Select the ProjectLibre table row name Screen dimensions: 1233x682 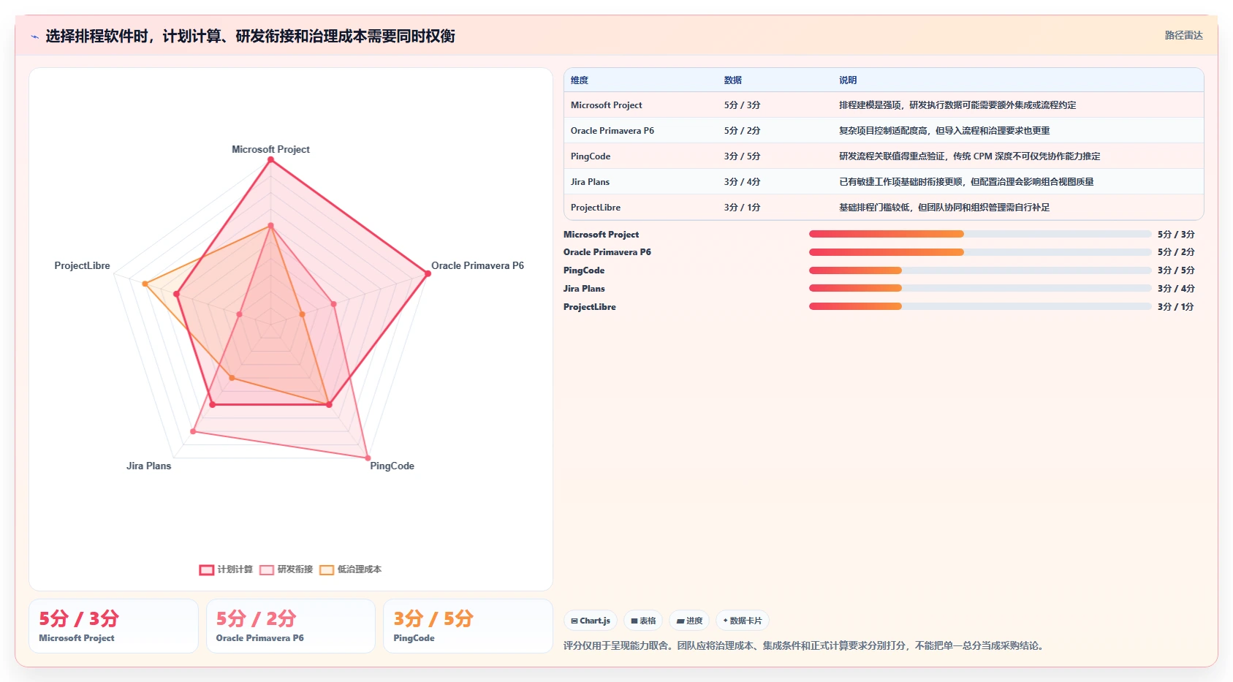click(596, 208)
